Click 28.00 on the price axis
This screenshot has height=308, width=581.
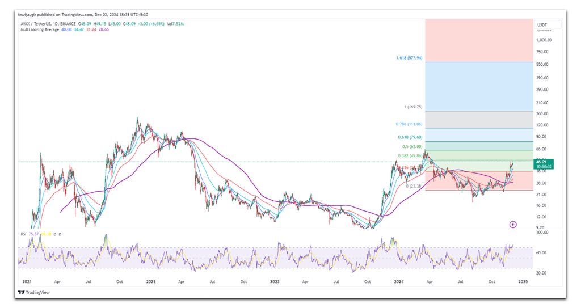pos(541,183)
